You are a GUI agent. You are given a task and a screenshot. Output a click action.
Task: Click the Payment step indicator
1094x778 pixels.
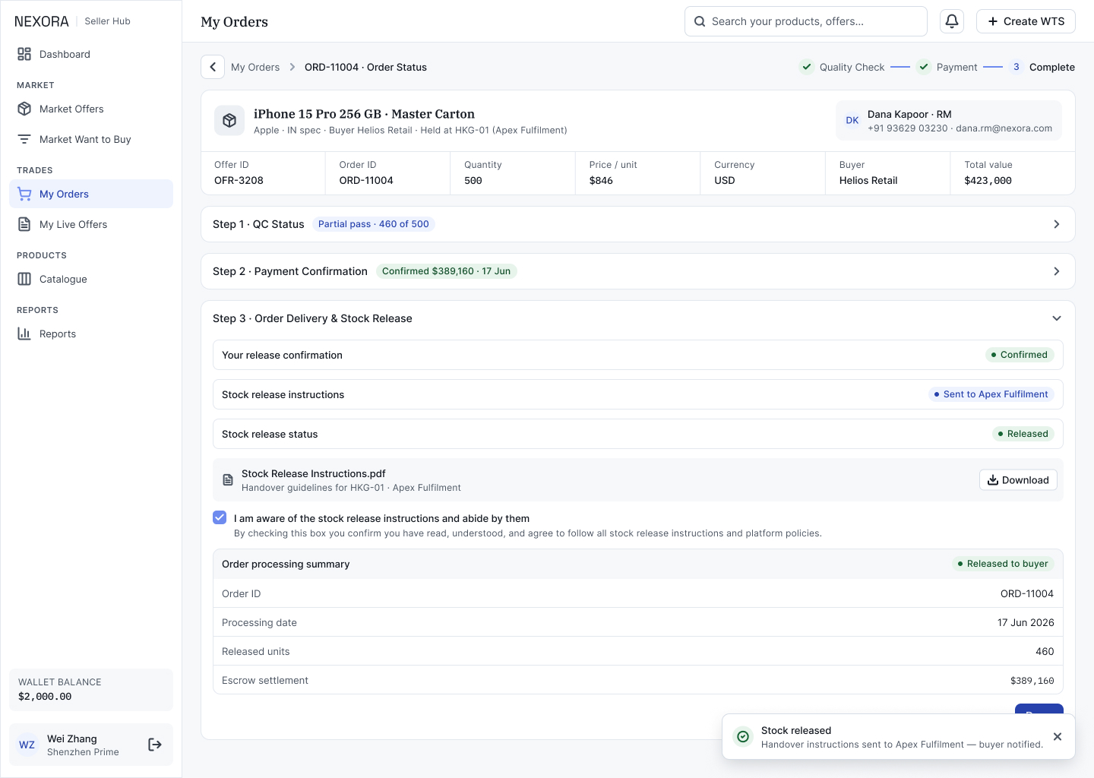(x=947, y=67)
